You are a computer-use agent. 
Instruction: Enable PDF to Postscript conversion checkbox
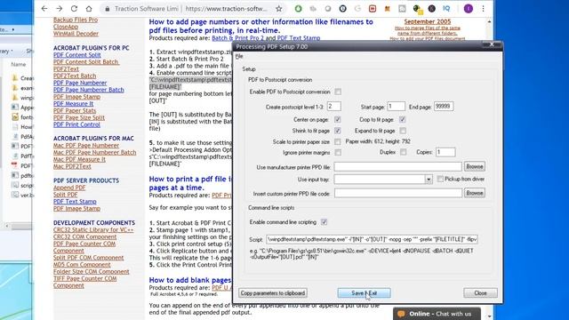pos(338,92)
